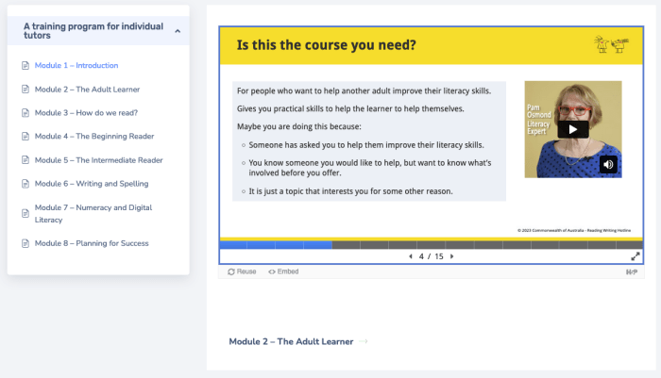Collapse the training program section chevron

[x=177, y=30]
